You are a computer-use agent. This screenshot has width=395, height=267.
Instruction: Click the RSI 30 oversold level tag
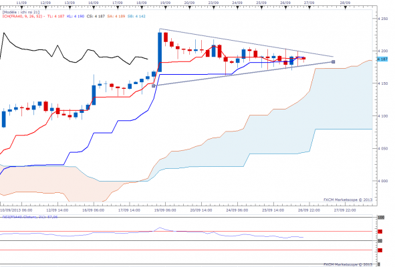380,250
